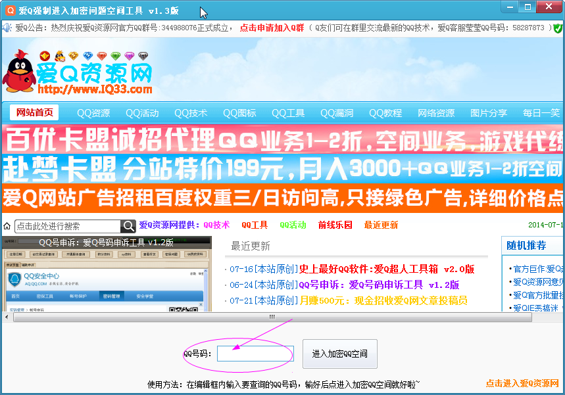Click the orange 爱Q网站广告招租 banner
The width and height of the screenshot is (565, 395).
click(283, 198)
